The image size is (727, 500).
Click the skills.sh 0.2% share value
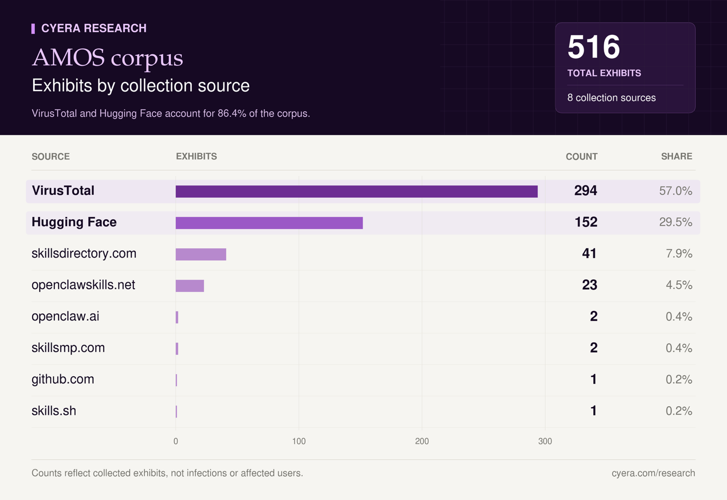(679, 411)
